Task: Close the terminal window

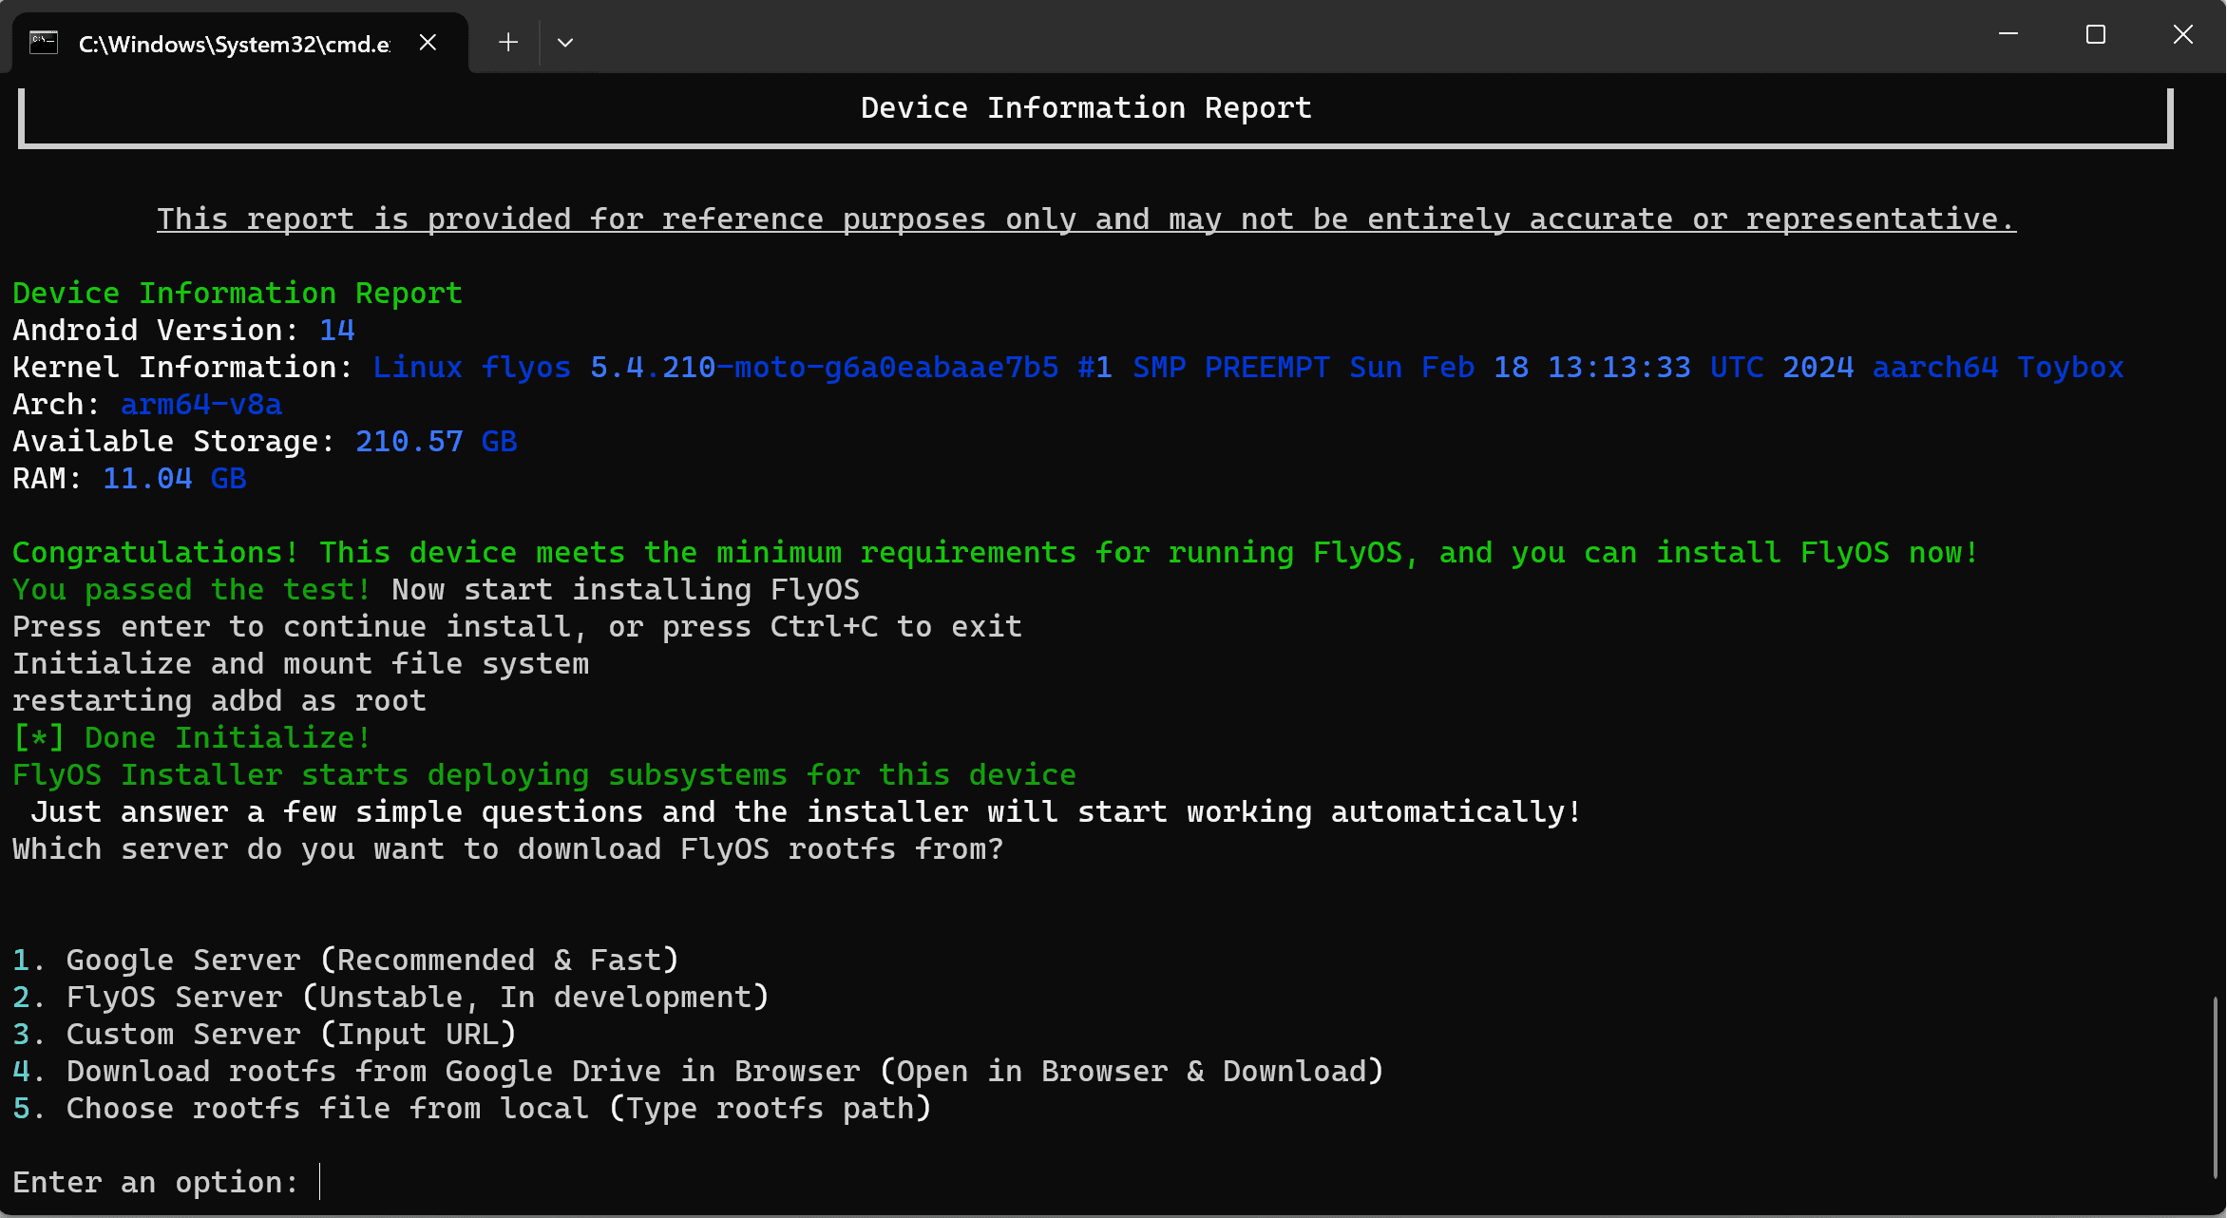Action: click(2183, 35)
